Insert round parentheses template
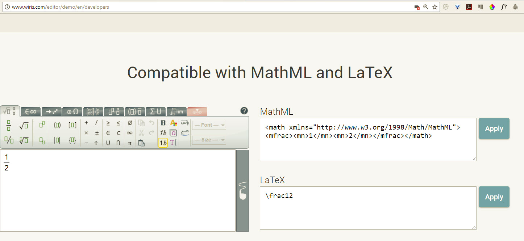This screenshot has height=241, width=524. [57, 125]
